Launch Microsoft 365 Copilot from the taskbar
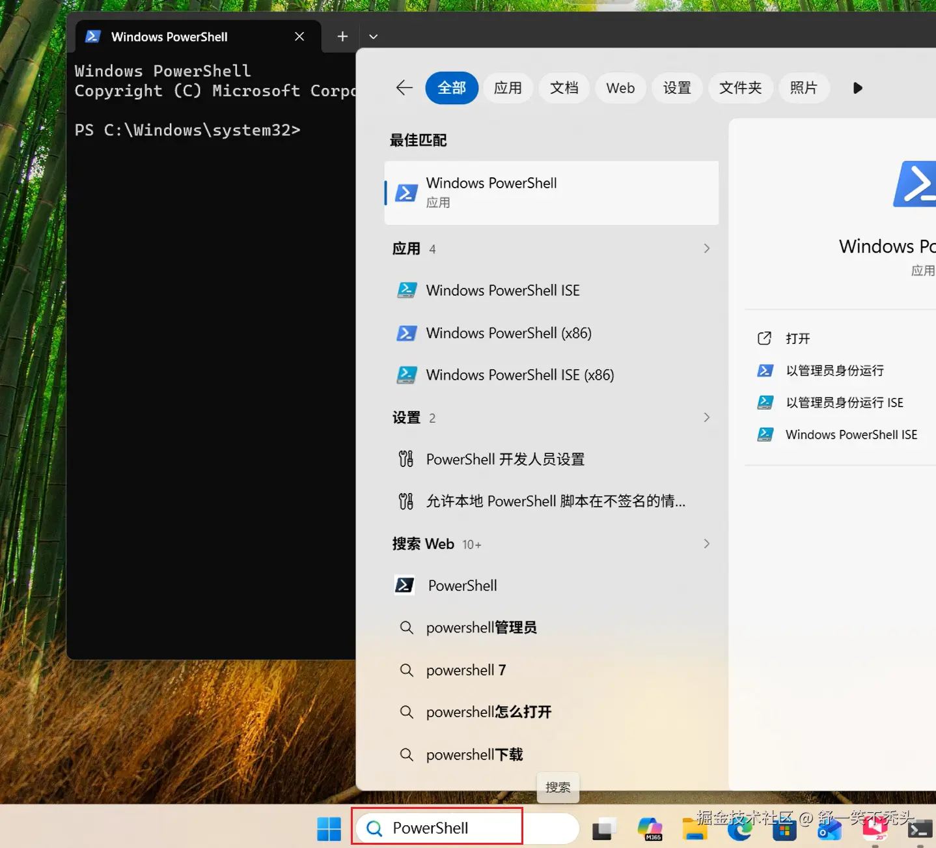The width and height of the screenshot is (936, 848). click(650, 828)
